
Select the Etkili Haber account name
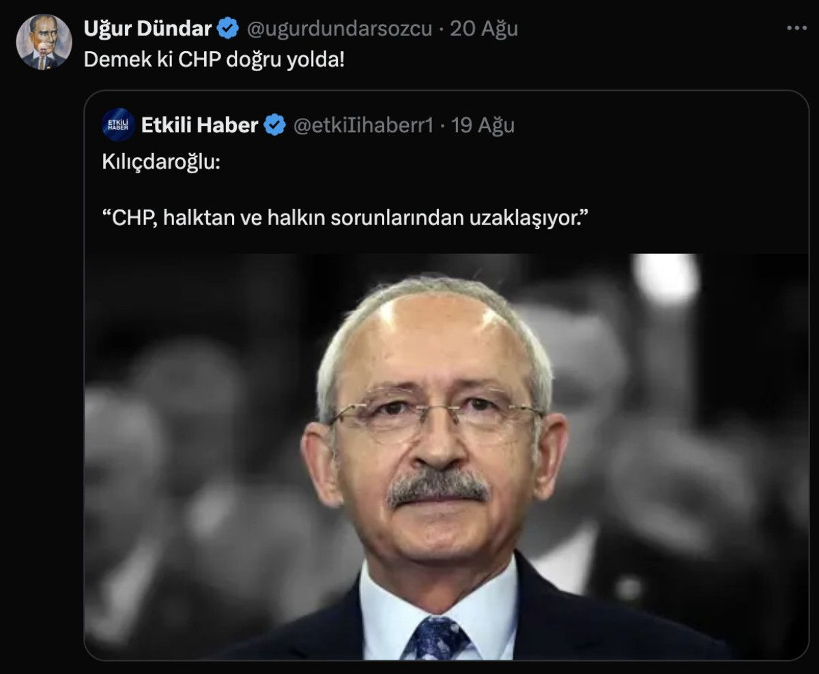(200, 125)
